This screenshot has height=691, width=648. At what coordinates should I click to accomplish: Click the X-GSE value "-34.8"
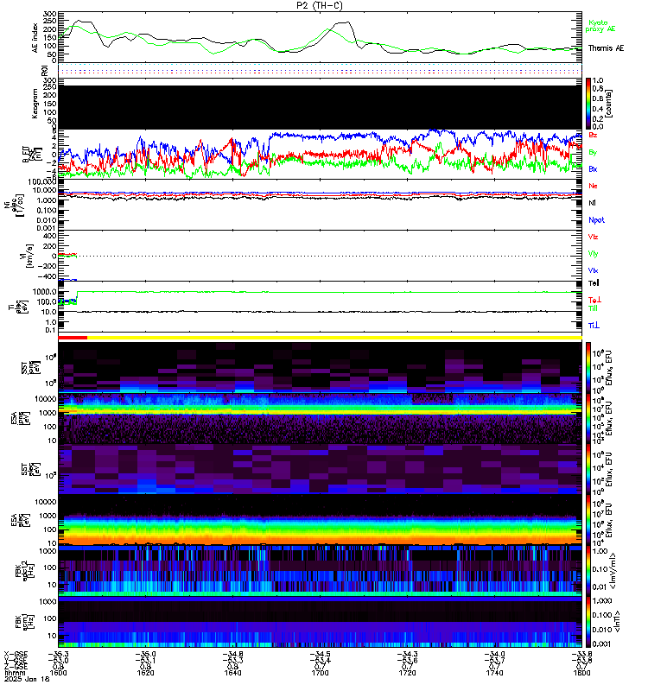pos(232,654)
